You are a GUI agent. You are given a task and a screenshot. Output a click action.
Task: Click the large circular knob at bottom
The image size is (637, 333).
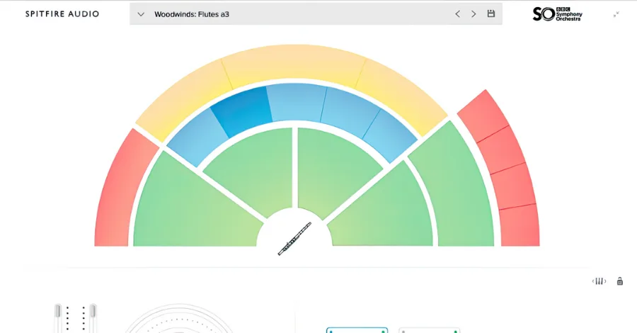[x=179, y=319]
